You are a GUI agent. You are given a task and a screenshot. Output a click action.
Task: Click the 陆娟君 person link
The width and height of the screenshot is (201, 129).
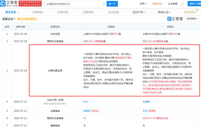(x=87, y=111)
